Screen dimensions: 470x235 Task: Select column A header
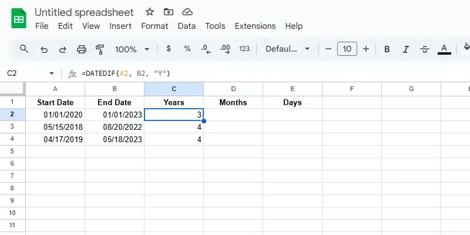(55, 89)
